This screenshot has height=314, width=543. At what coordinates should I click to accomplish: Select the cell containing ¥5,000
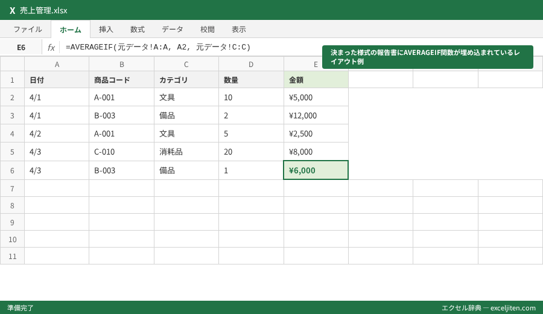316,97
